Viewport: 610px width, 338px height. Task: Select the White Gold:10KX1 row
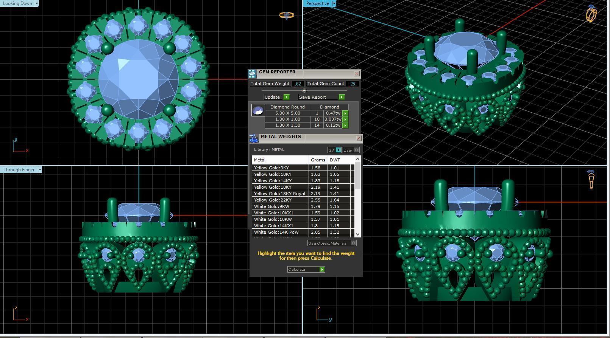pyautogui.click(x=303, y=213)
